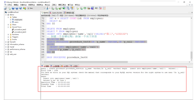The image size is (195, 100).
Task: Click the red and white table toolbar icon
Action: [100, 8]
